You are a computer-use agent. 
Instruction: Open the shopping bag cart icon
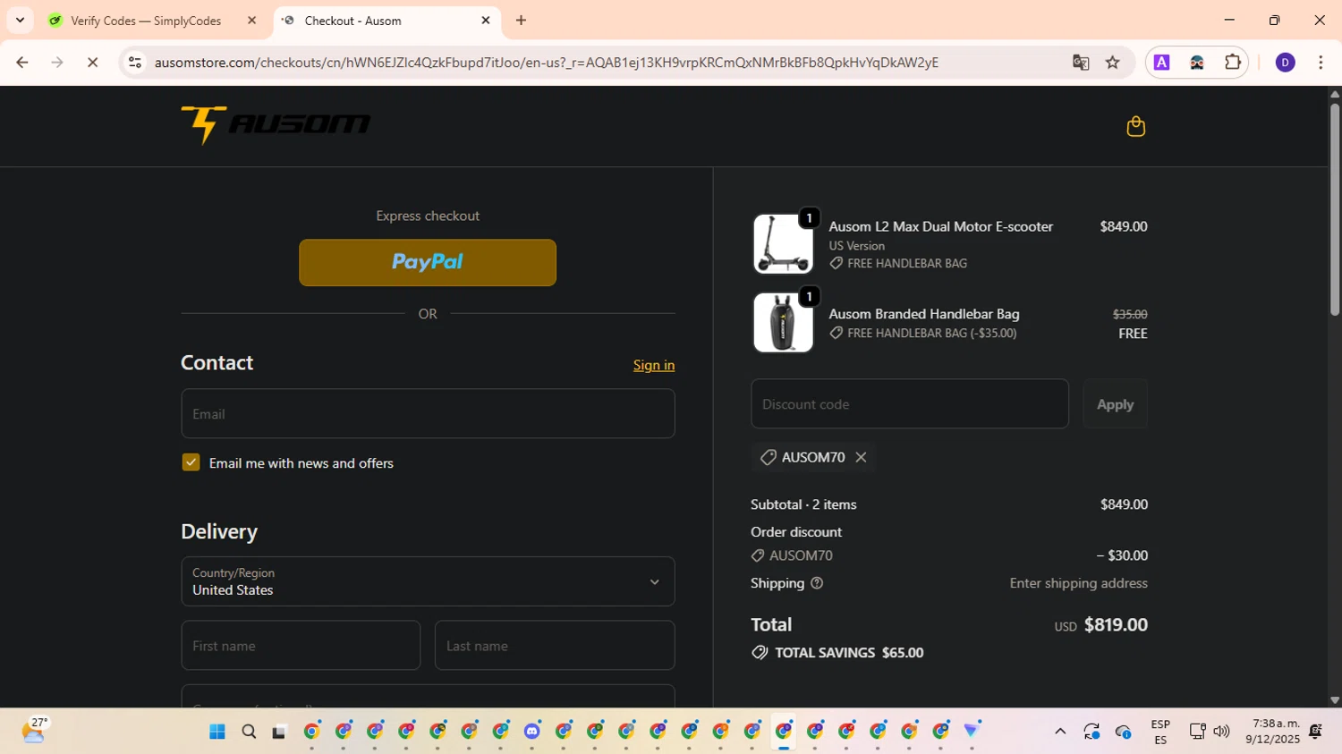click(x=1135, y=126)
